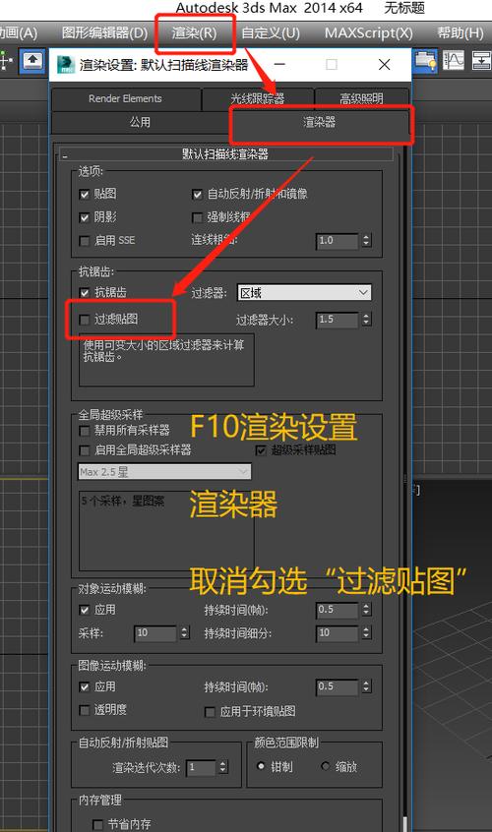The image size is (492, 832).
Task: Adjust image blur 持续时间(帧) spinner
Action: click(x=366, y=687)
